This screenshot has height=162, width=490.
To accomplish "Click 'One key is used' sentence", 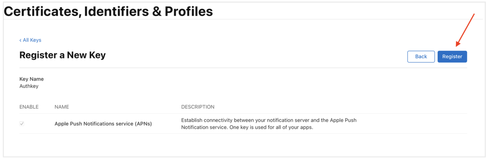I will click(272, 128).
